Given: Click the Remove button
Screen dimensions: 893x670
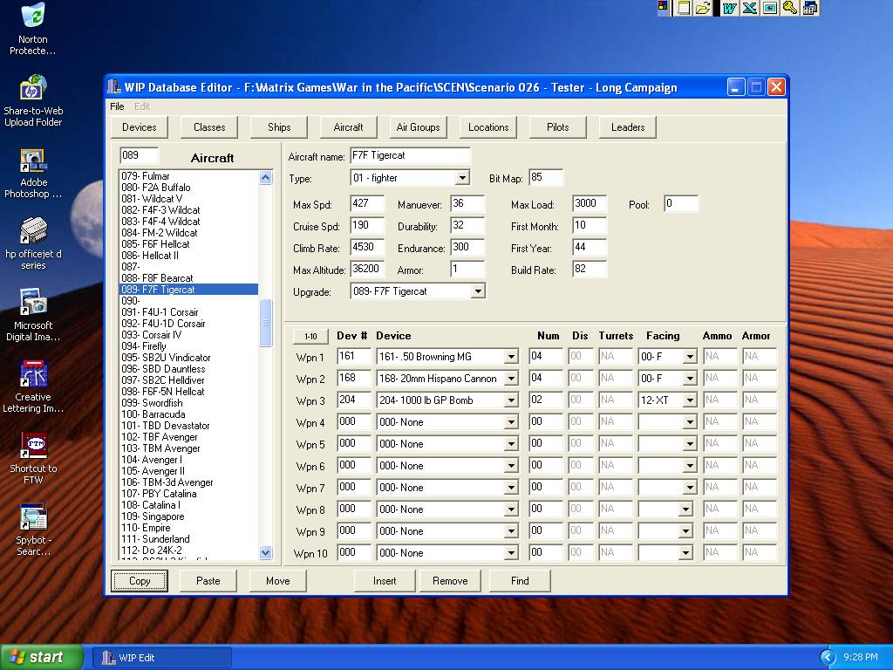Looking at the screenshot, I should point(450,581).
